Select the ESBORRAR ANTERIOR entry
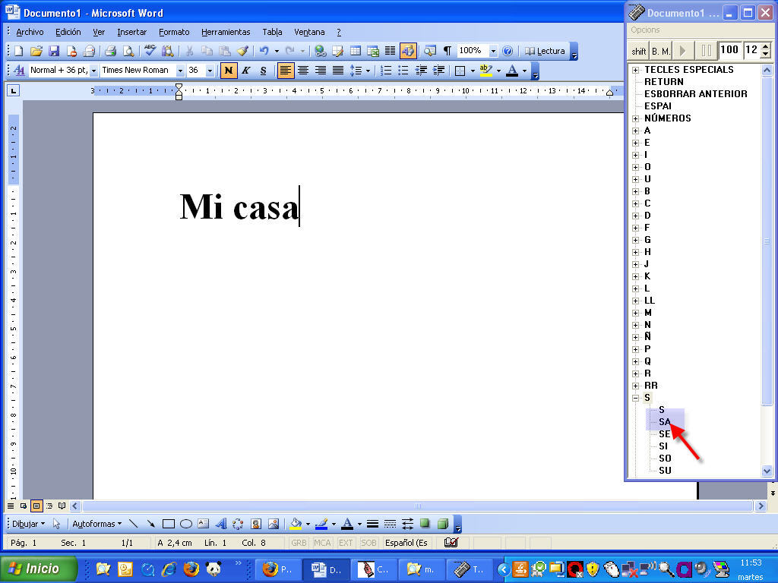The height and width of the screenshot is (583, 778). click(696, 93)
